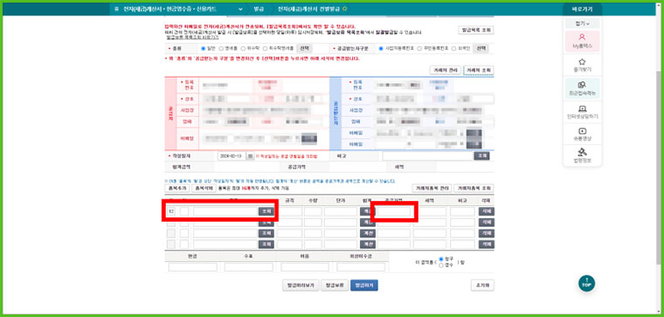Click 품목추가 button

point(176,188)
